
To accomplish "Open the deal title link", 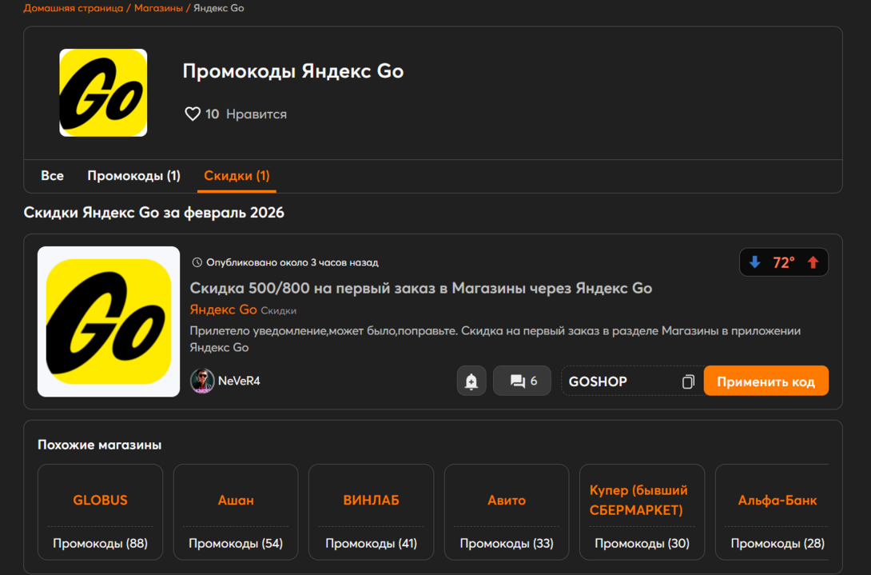I will (420, 289).
